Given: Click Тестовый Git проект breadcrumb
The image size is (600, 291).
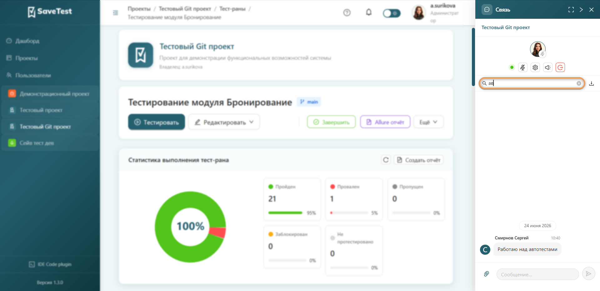Looking at the screenshot, I should 185,9.
